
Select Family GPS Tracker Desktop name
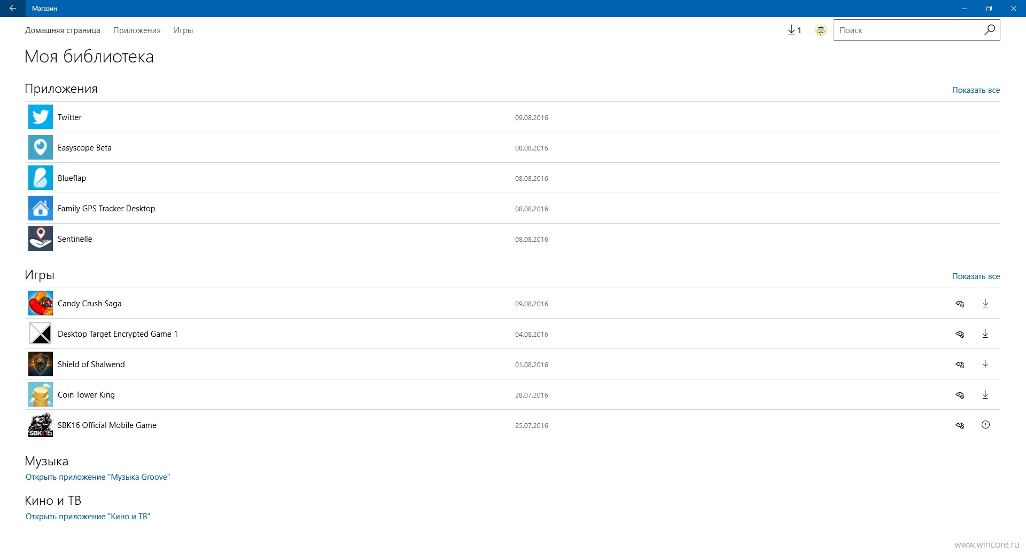[106, 209]
